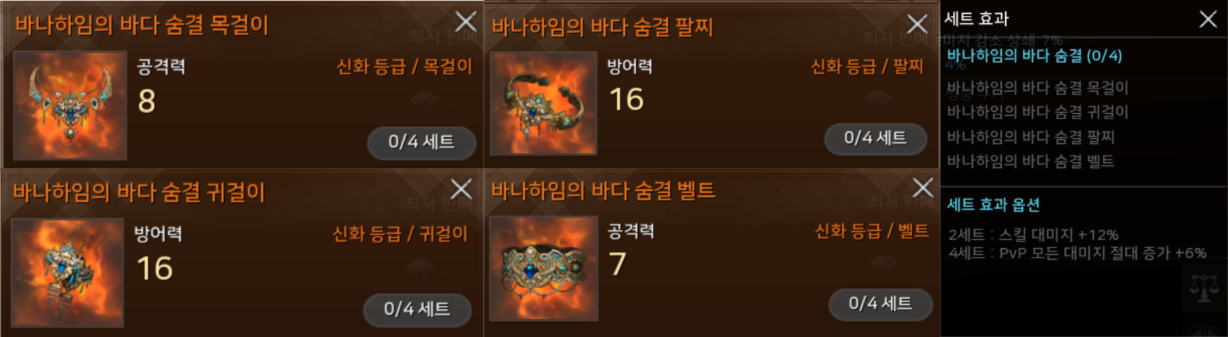The height and width of the screenshot is (337, 1228).
Task: Click the 바나하임의 바다 숨결 (0/4) set header
Action: (x=1034, y=56)
